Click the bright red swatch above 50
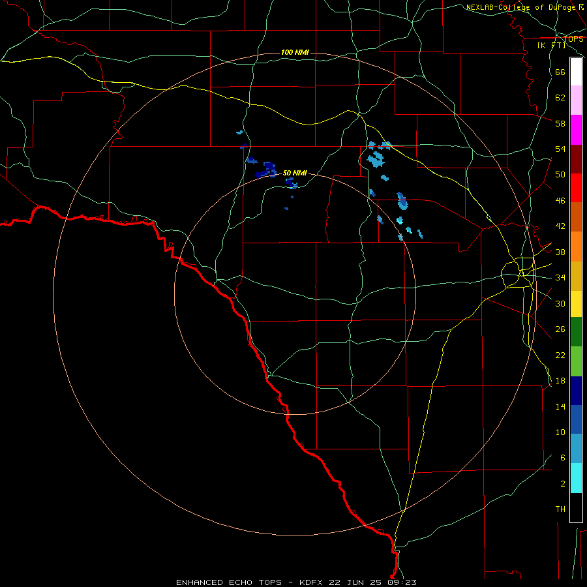 [576, 188]
